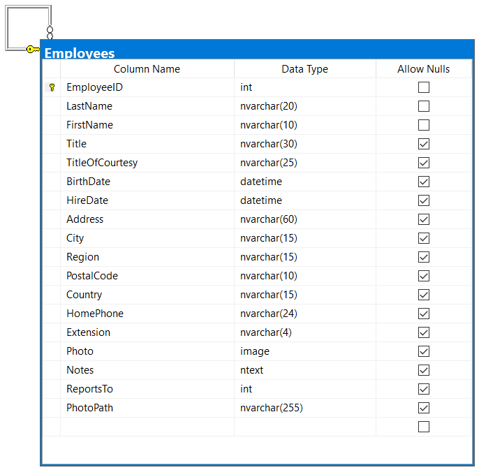Open data type cell for Notes
The width and height of the screenshot is (479, 470).
304,370
